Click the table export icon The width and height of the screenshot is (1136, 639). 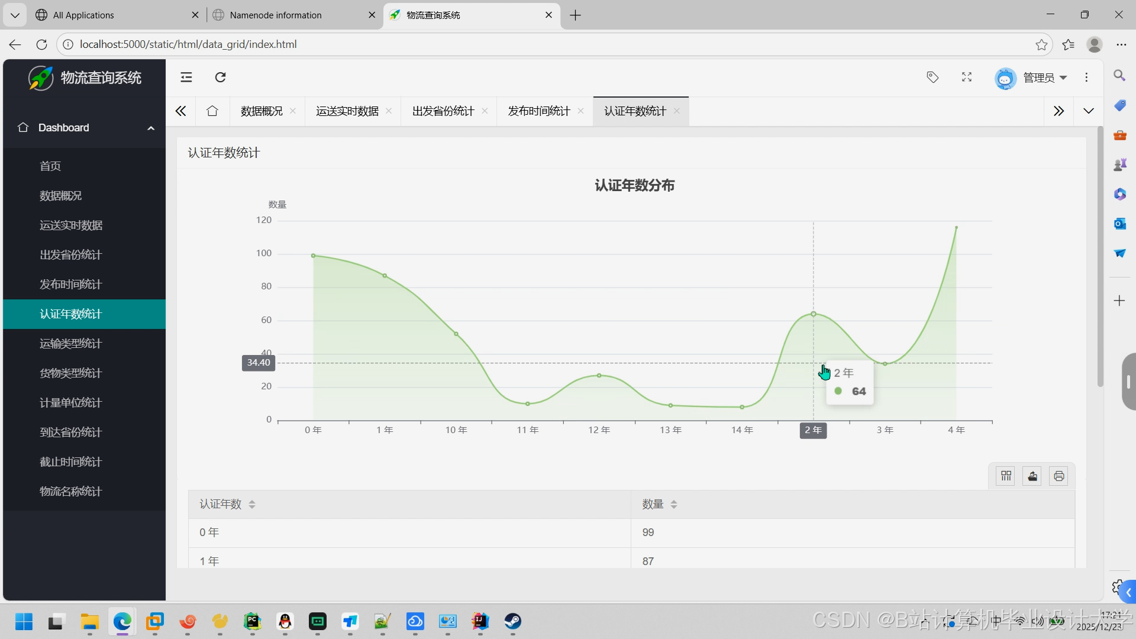(x=1032, y=476)
